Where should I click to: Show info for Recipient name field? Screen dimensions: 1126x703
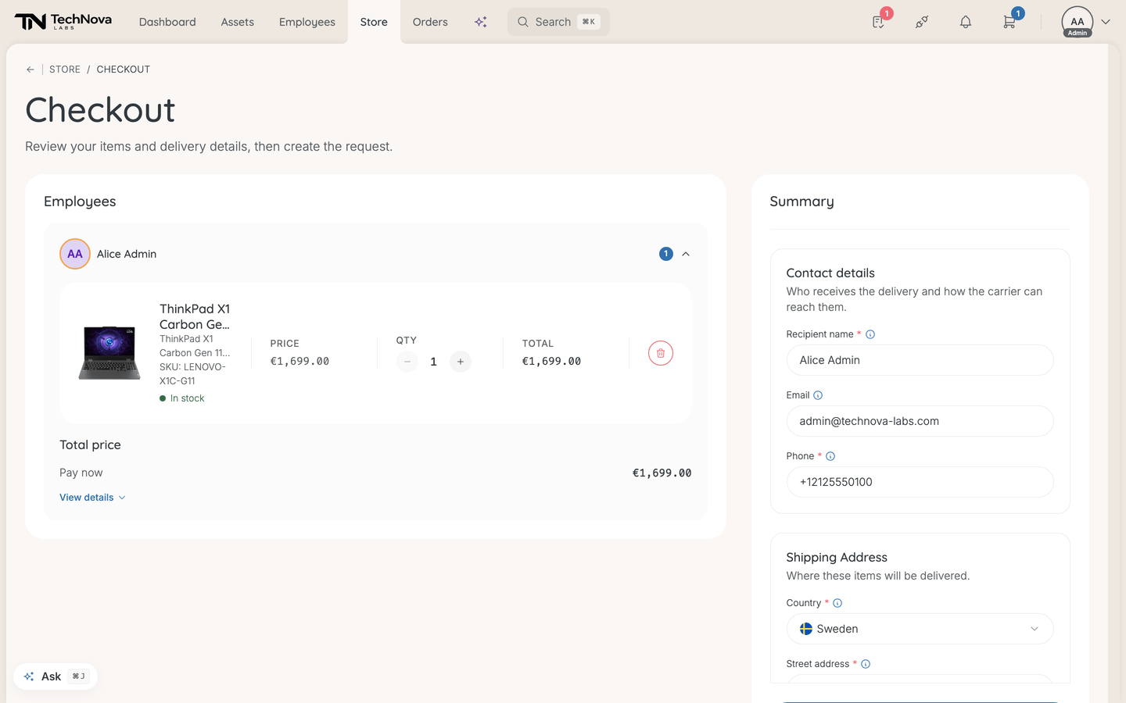(x=870, y=334)
